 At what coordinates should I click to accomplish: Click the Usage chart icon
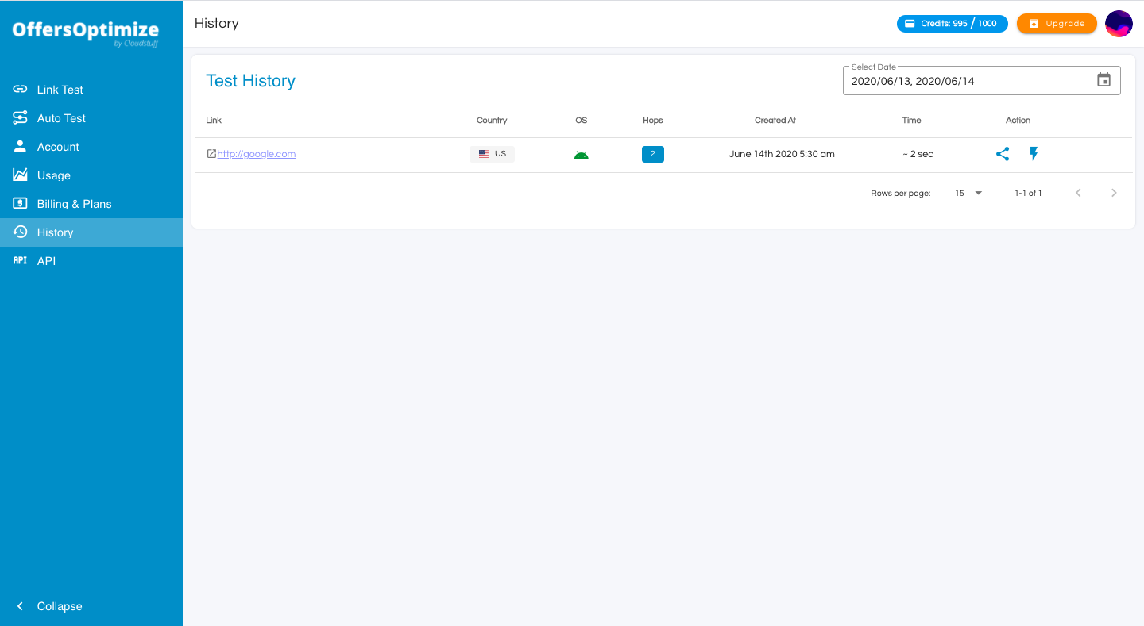[20, 175]
